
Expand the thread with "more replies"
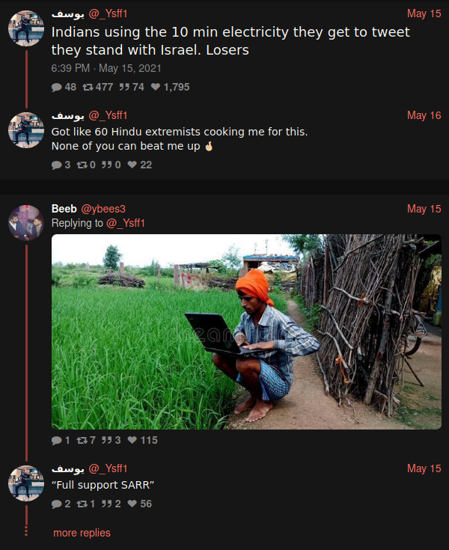[x=82, y=533]
